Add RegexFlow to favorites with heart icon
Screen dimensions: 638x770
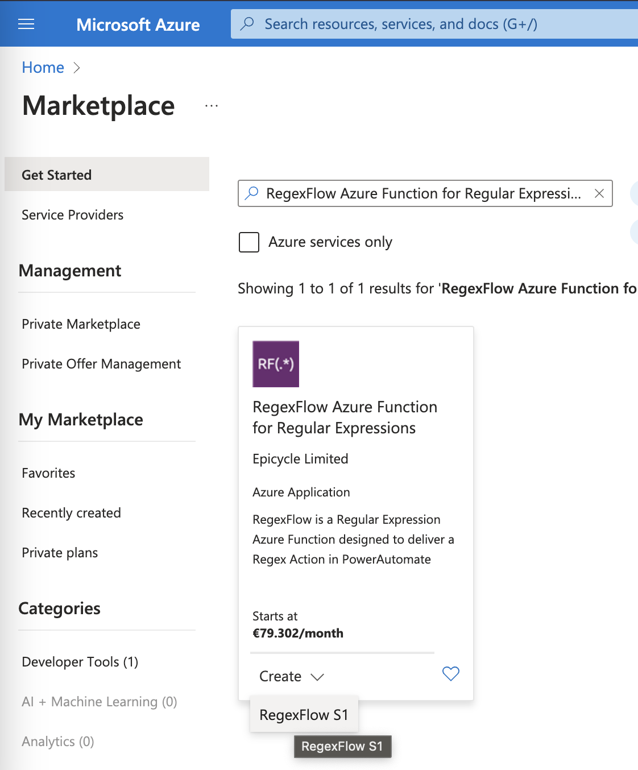click(450, 674)
